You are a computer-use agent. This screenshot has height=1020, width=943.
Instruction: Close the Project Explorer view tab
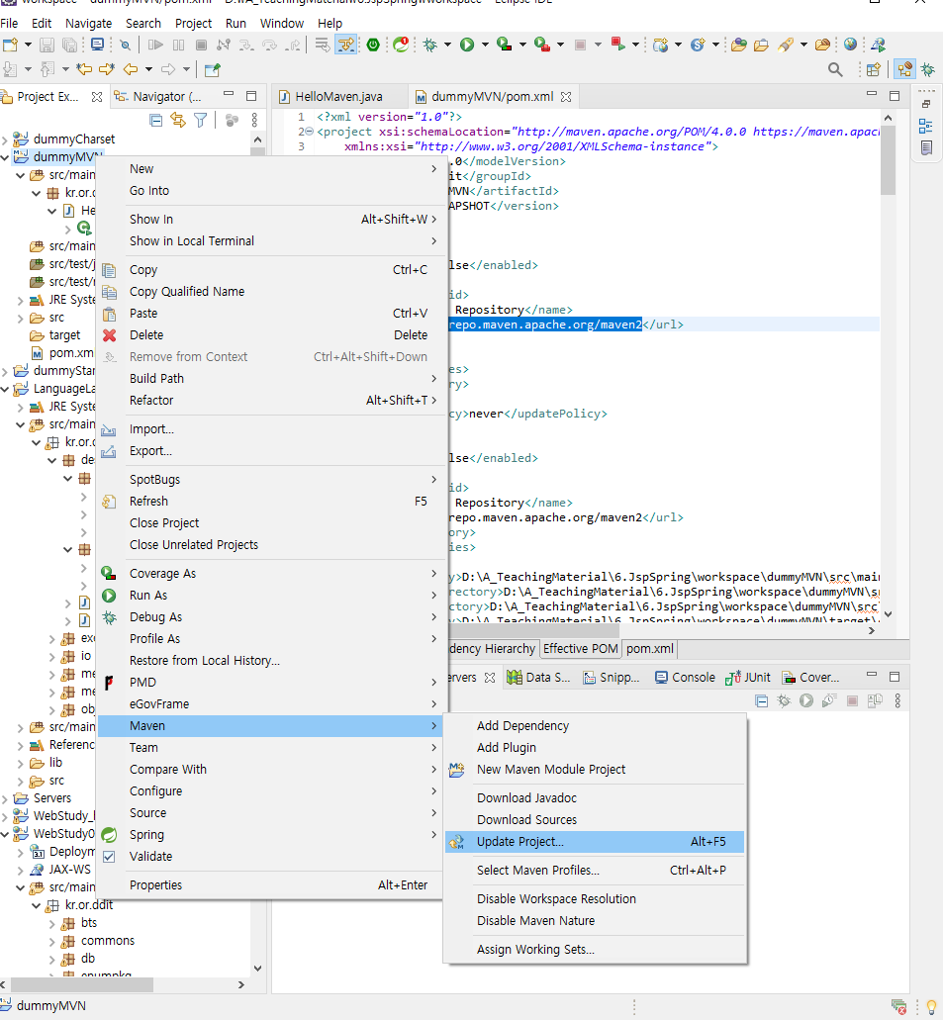(97, 97)
